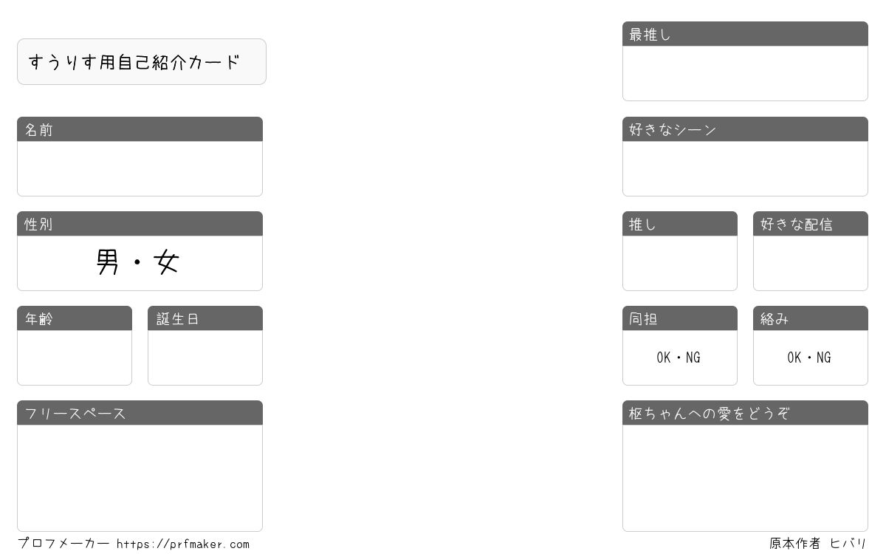
Task: Open the prfmaker.com link
Action: (183, 544)
